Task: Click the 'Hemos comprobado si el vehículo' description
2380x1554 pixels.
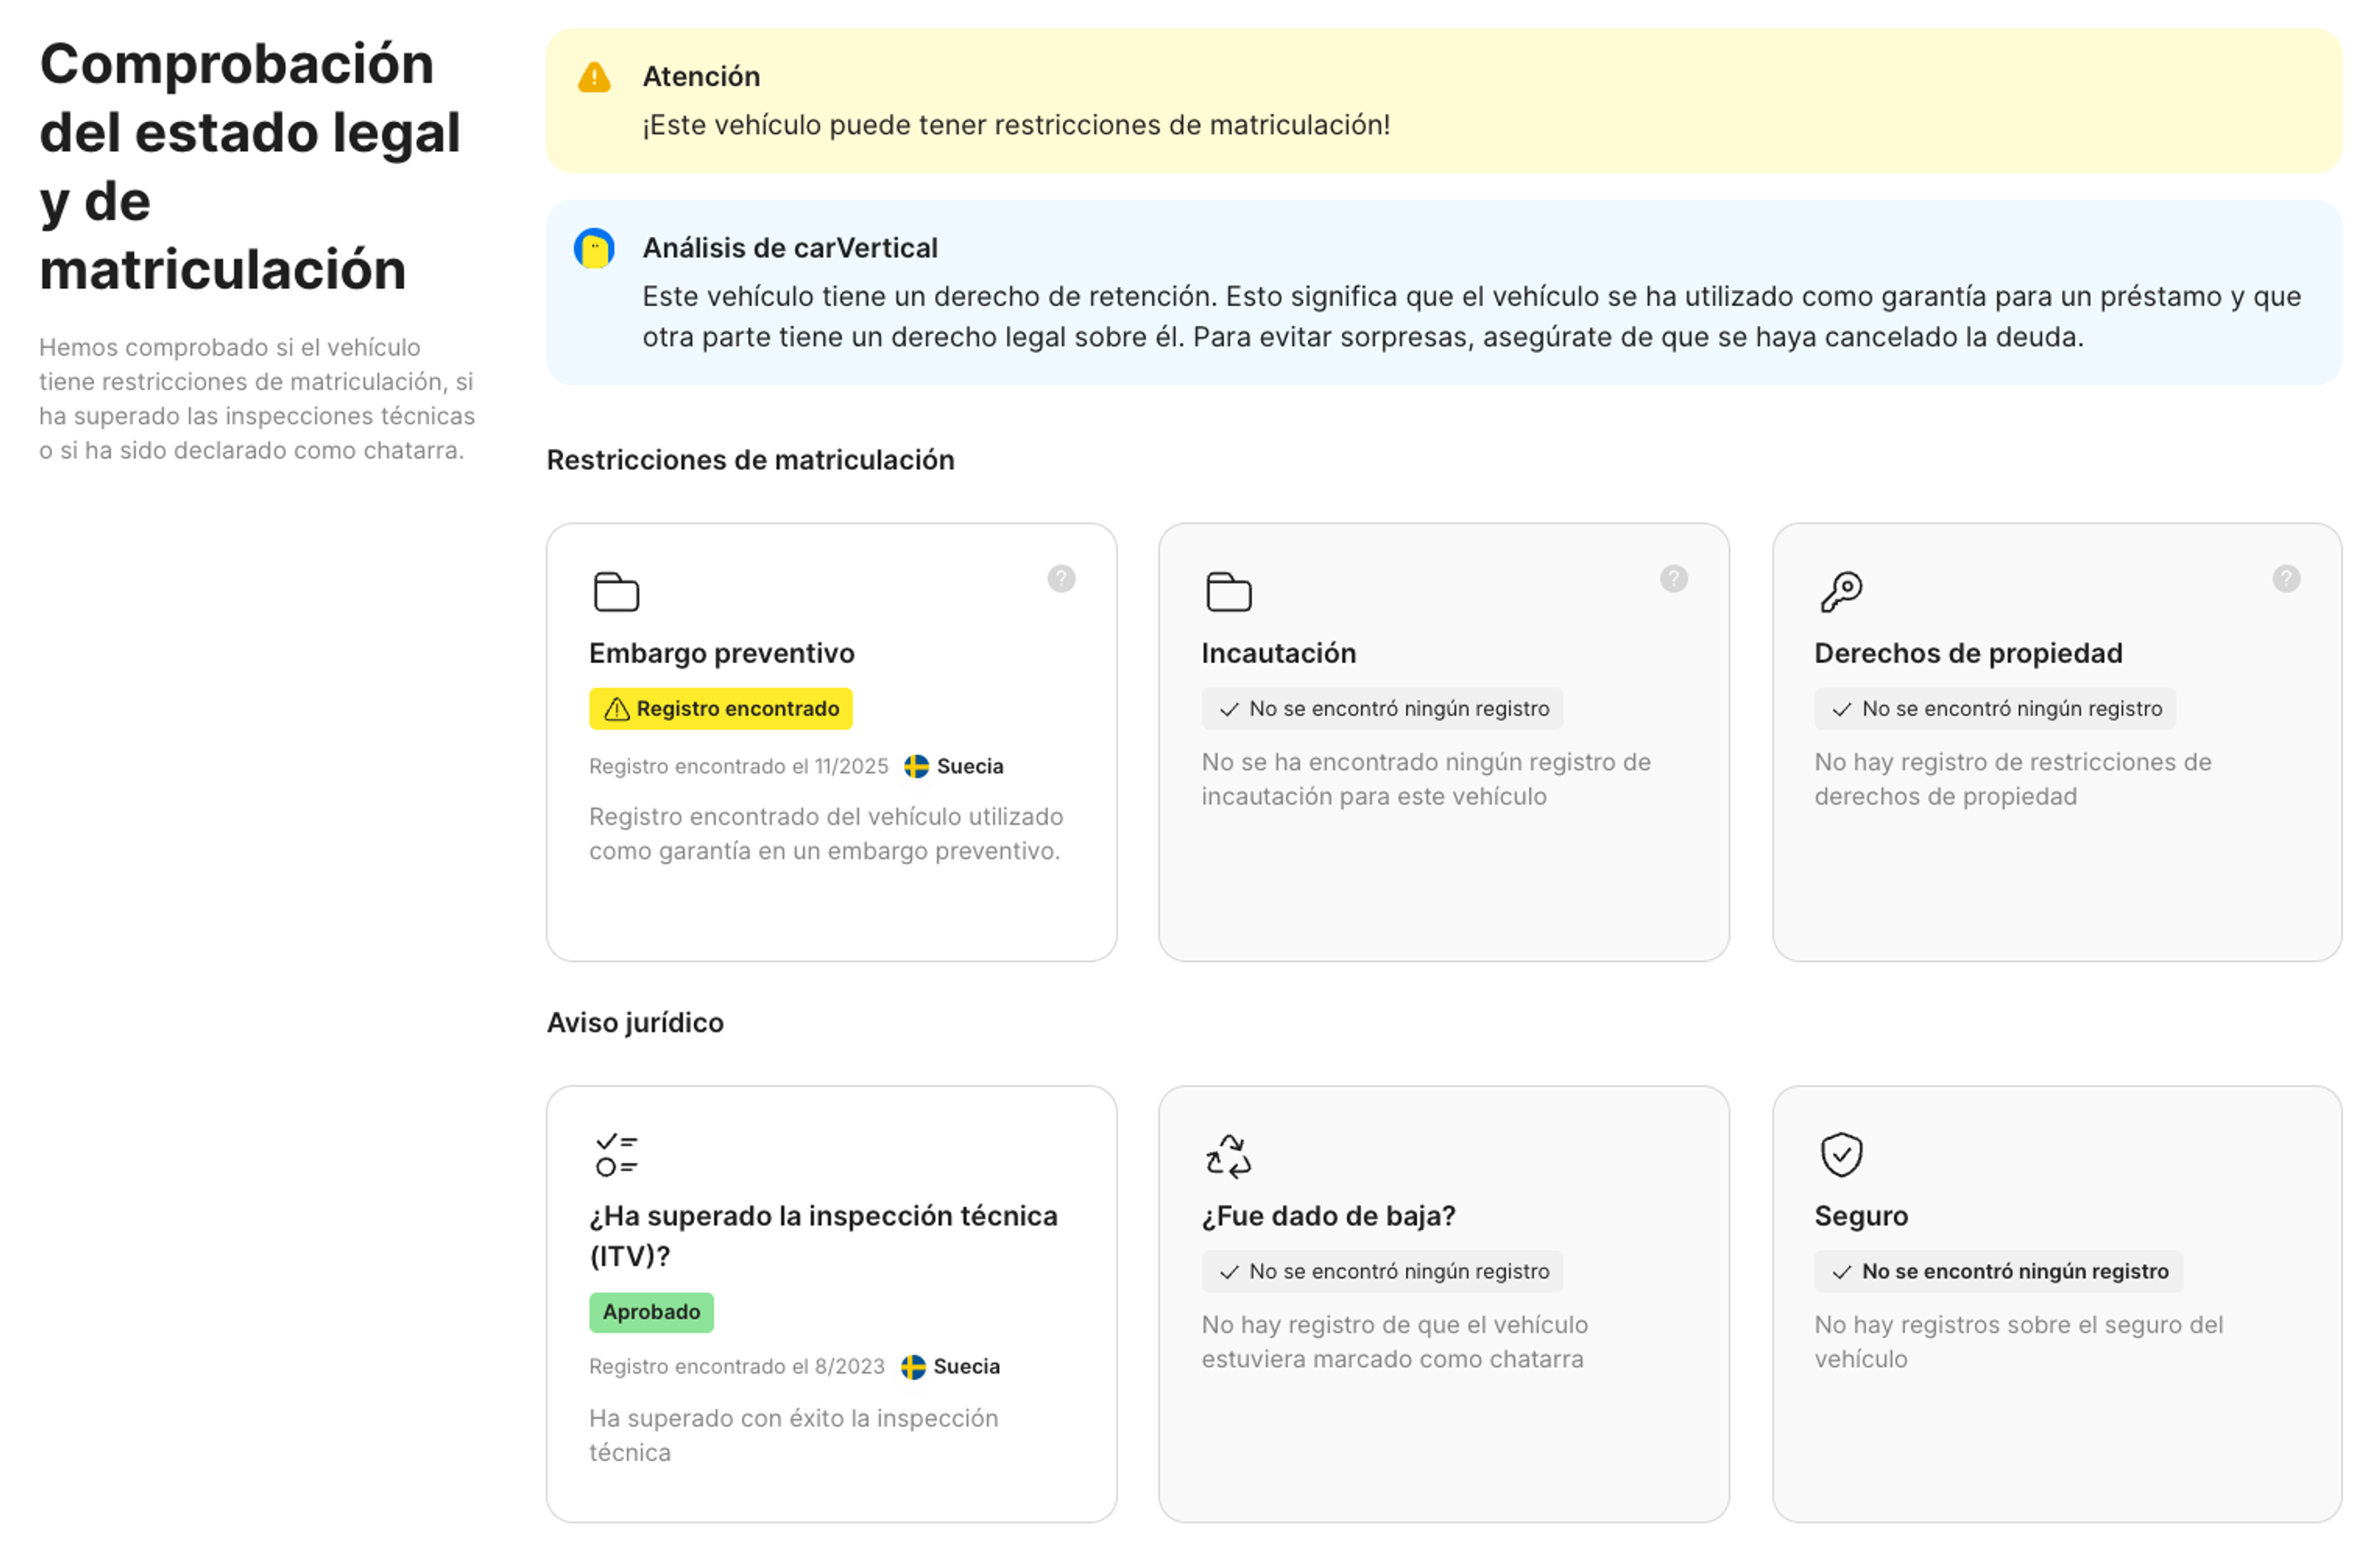Action: pos(257,399)
